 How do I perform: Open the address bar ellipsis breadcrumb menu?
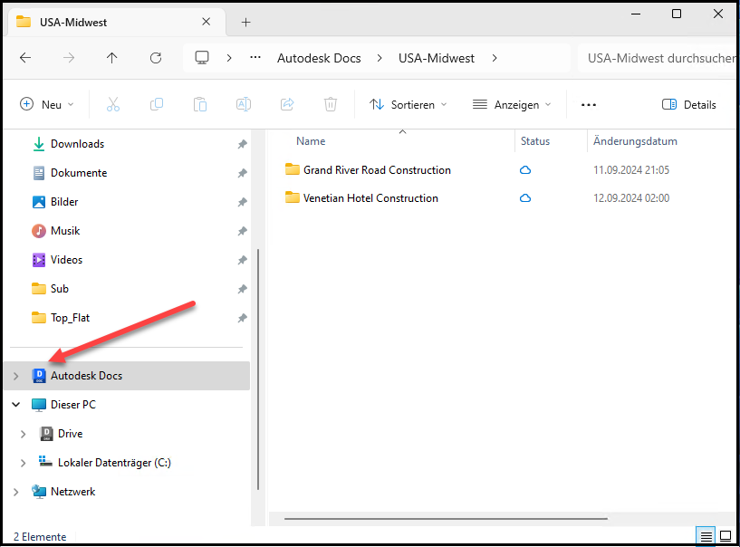255,58
